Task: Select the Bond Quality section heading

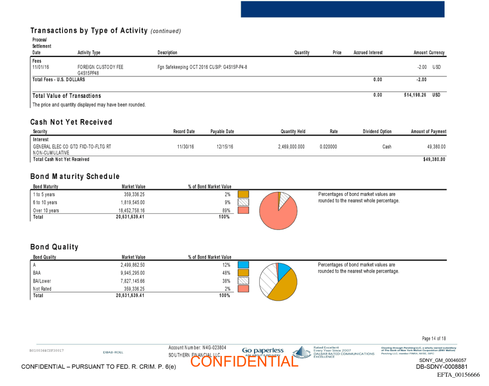Action: click(x=54, y=247)
